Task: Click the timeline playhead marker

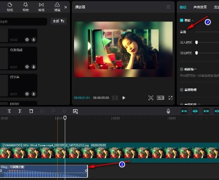Action: (x=65, y=118)
